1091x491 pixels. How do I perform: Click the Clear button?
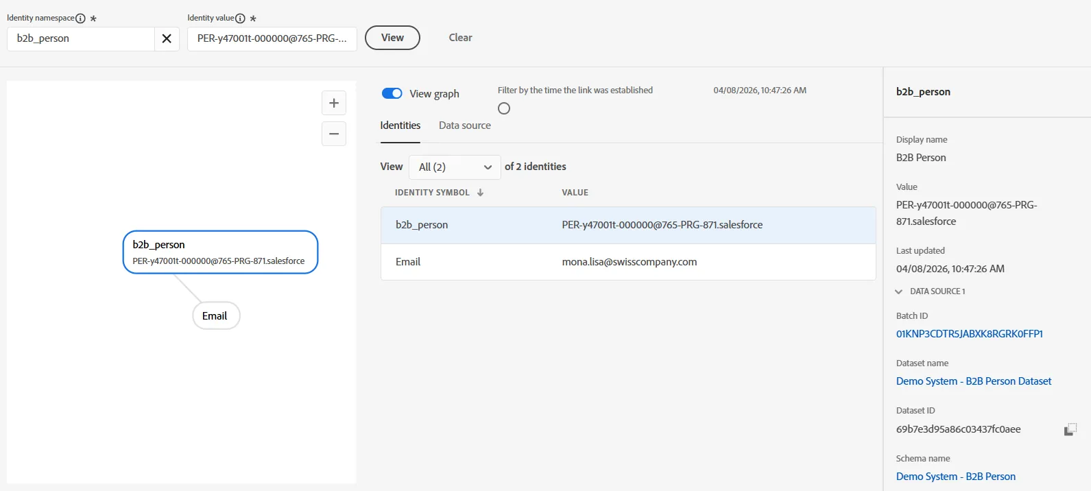click(461, 38)
